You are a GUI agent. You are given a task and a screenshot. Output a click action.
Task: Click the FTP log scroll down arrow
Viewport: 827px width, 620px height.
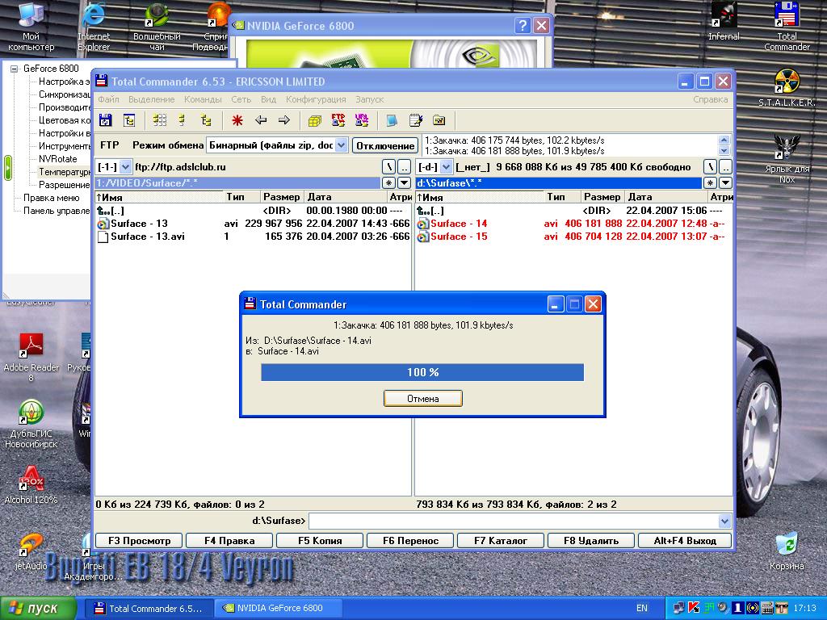(724, 151)
